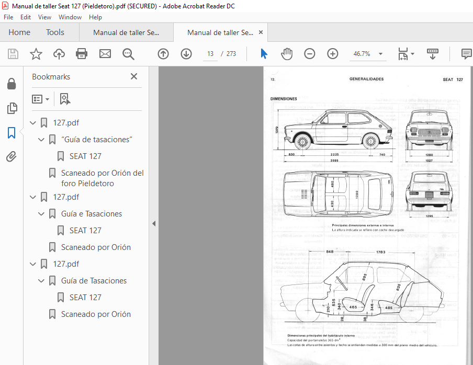Image resolution: width=473 pixels, height=365 pixels.
Task: Go to next page with down arrow
Action: tap(186, 54)
